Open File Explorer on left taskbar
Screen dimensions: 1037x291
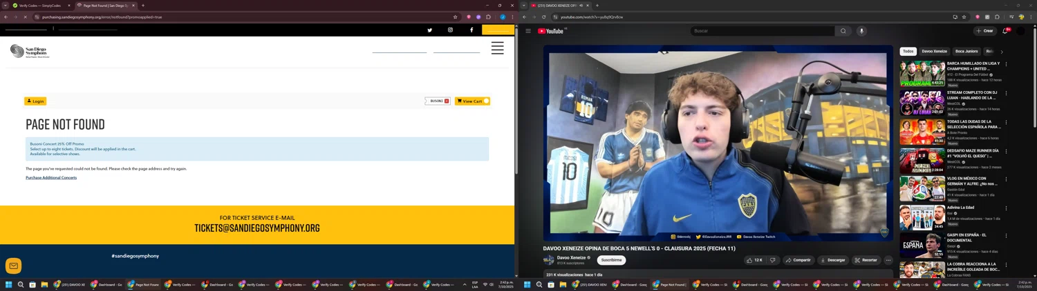tap(44, 284)
